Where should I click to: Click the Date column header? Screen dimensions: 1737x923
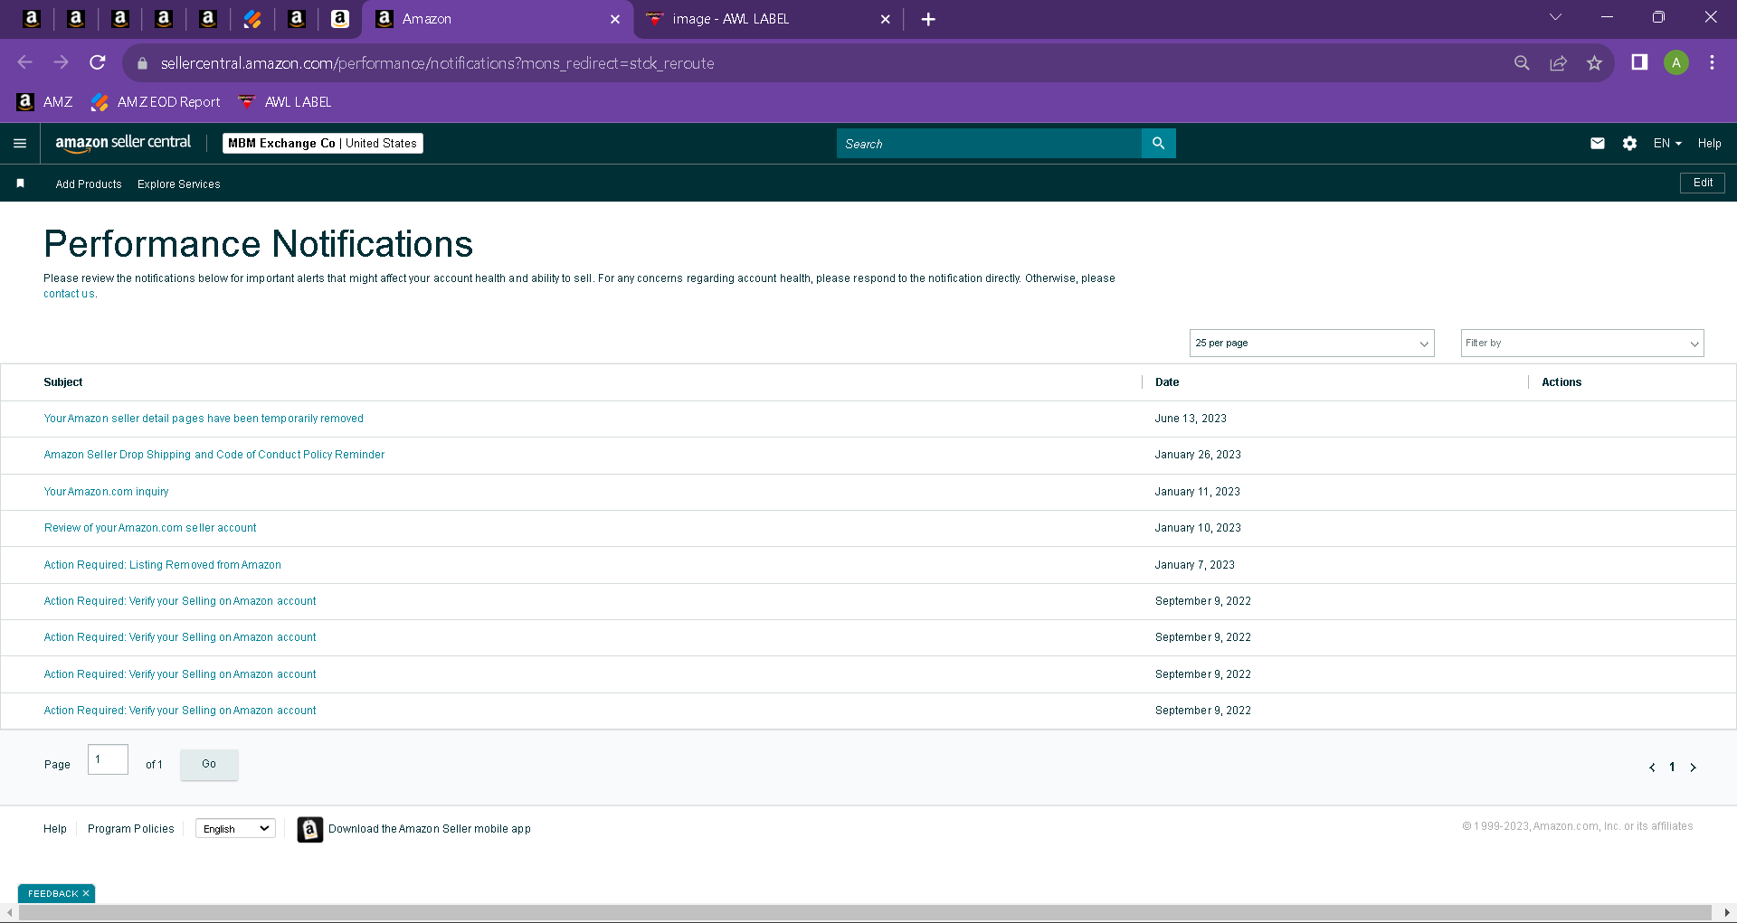1167,382
